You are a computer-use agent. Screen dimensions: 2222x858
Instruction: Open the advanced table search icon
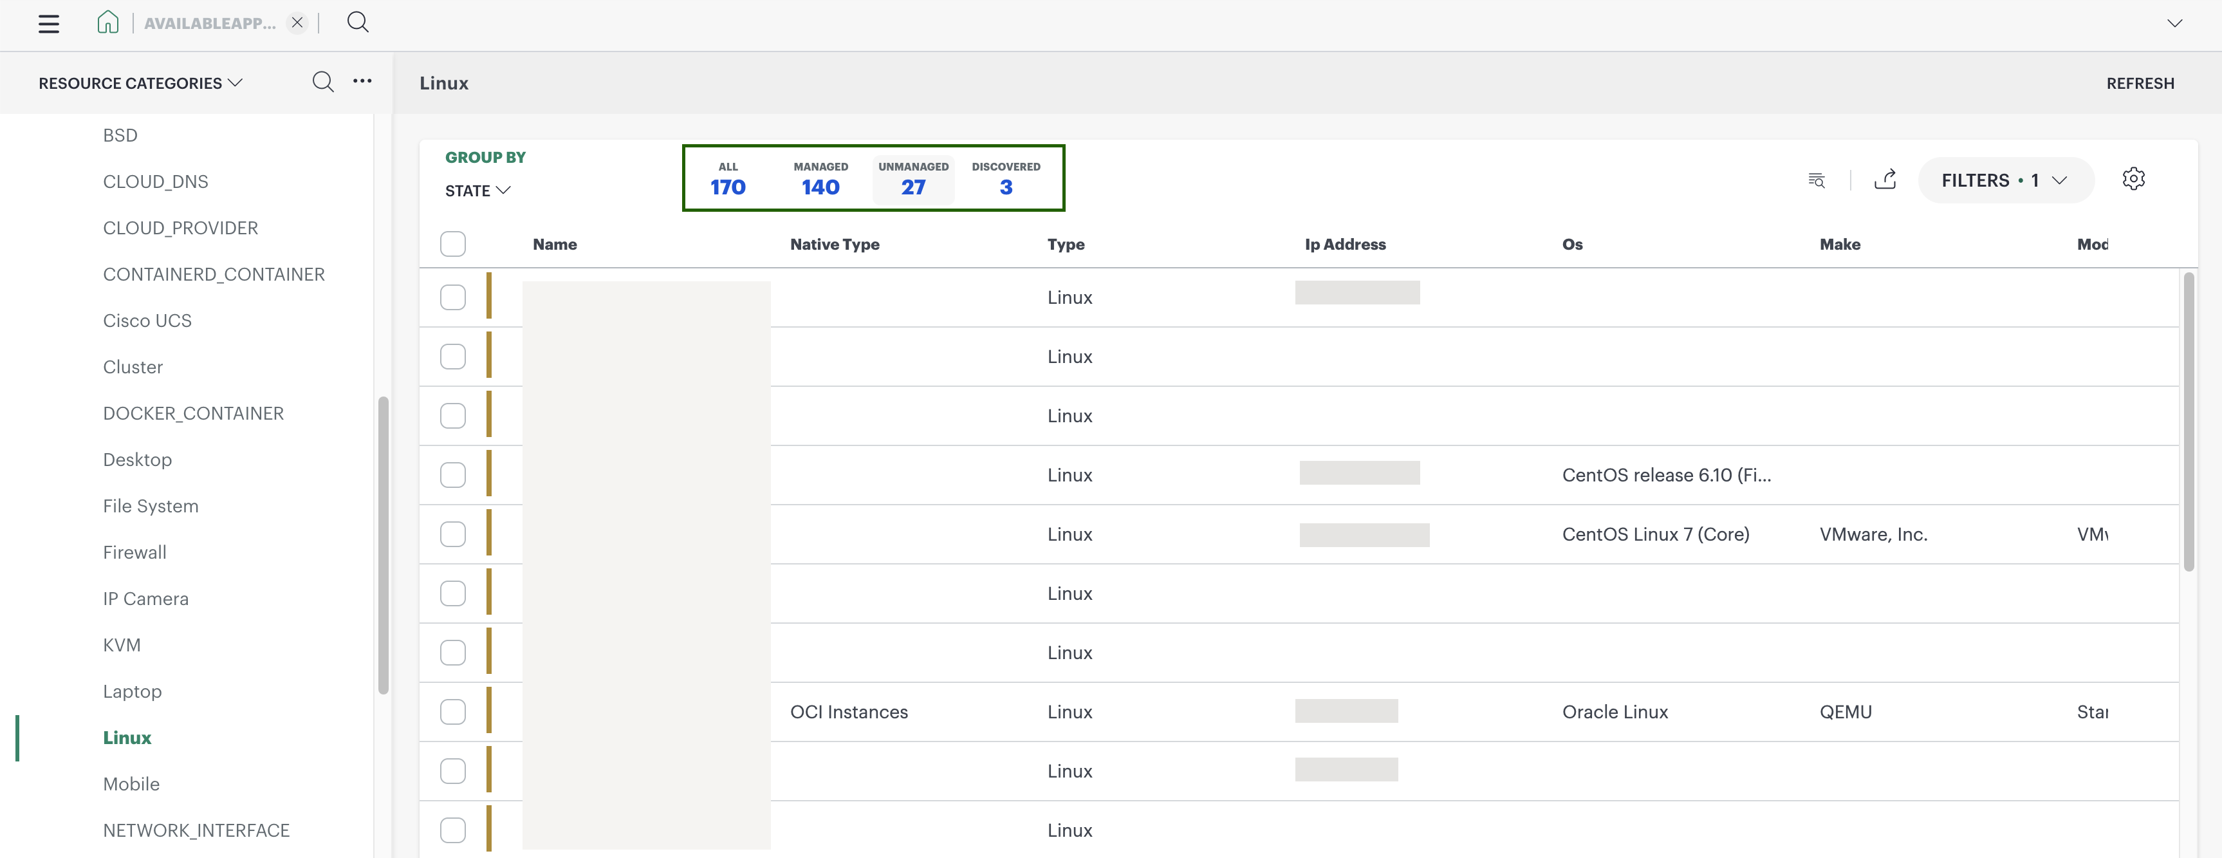click(1817, 180)
